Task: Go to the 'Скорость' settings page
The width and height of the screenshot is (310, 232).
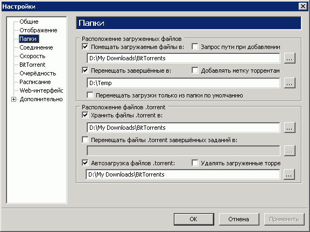Action: pyautogui.click(x=32, y=56)
